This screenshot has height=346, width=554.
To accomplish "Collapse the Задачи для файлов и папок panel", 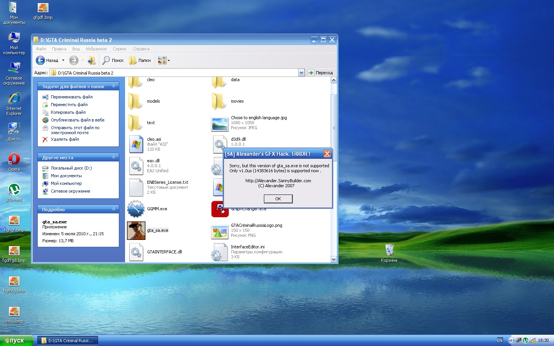I will click(x=113, y=86).
